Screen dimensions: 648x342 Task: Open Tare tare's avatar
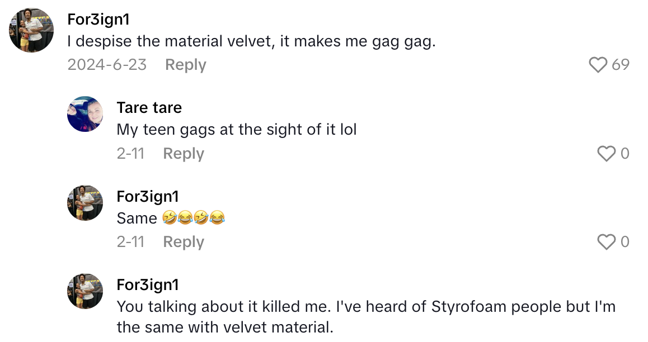click(85, 114)
